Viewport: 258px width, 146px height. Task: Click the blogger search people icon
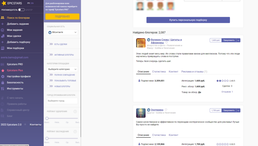pos(3,18)
